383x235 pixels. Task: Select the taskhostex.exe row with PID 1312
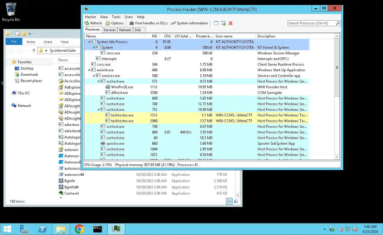pyautogui.click(x=197, y=115)
